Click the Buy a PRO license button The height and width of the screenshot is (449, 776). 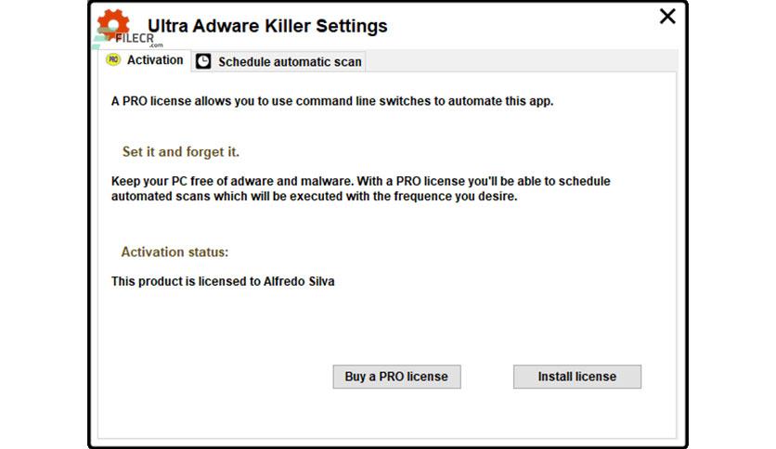[396, 377]
